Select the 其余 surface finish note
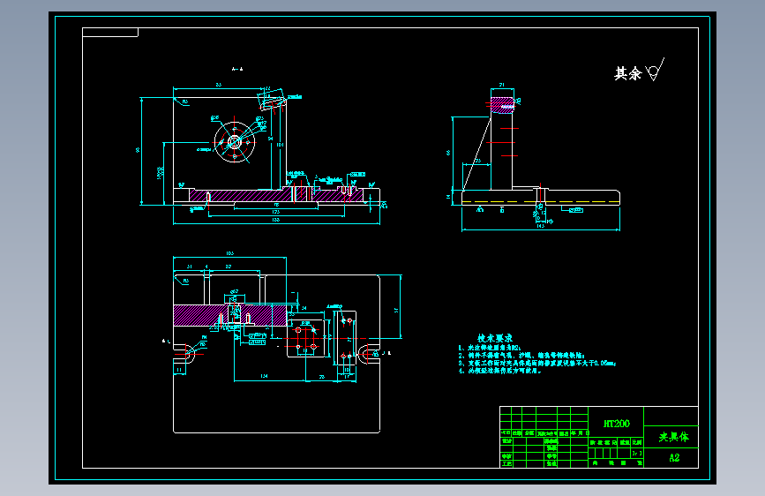 (x=628, y=73)
